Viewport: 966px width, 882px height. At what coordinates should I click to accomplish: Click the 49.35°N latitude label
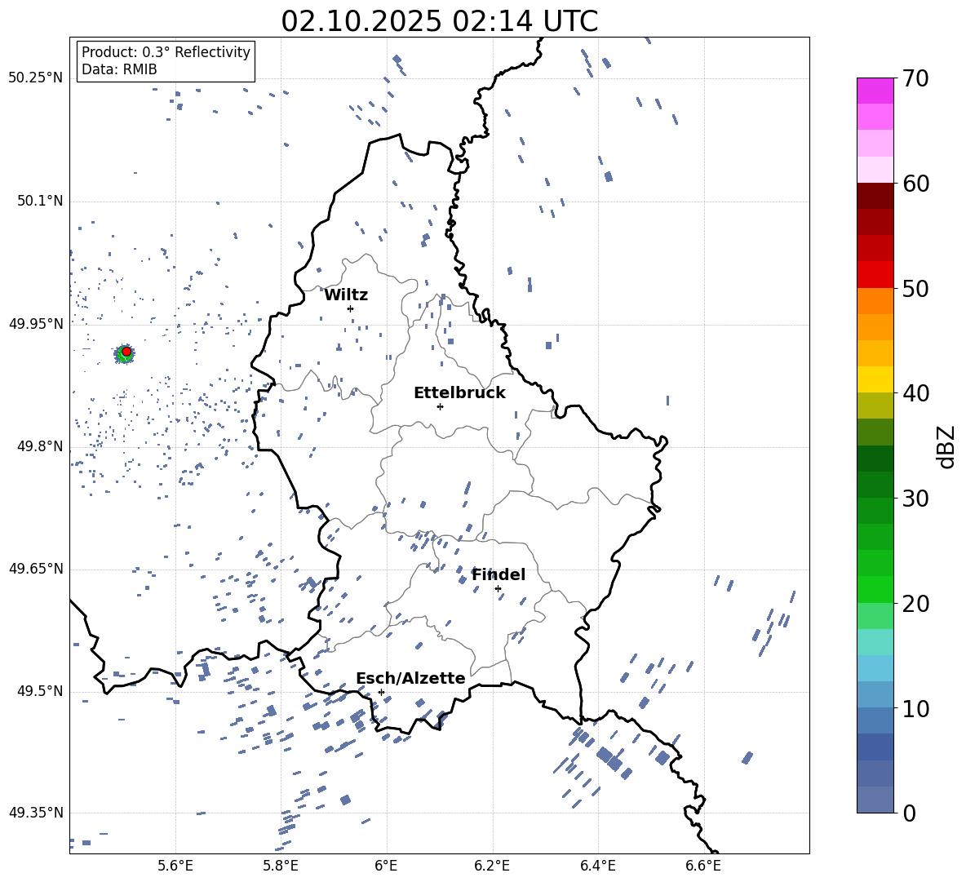point(35,813)
